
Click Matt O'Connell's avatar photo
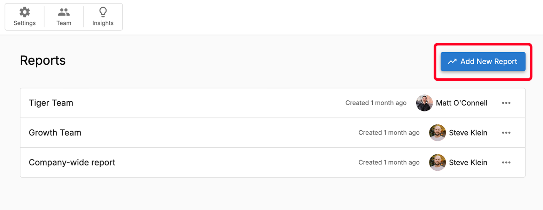[x=425, y=103]
